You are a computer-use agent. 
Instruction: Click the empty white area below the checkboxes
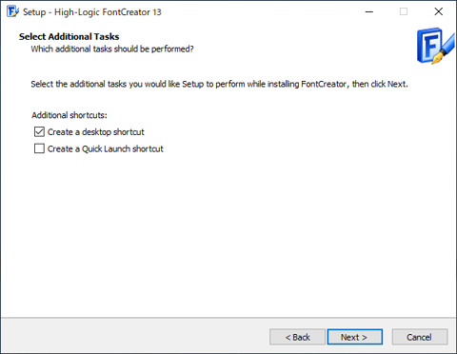click(228, 235)
